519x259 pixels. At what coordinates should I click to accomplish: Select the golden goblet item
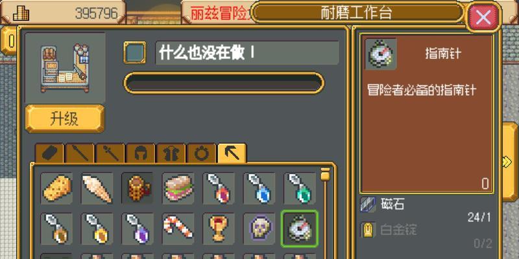tap(219, 229)
